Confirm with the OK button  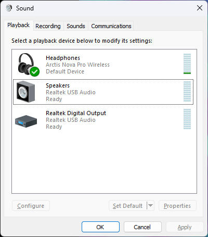point(100,227)
